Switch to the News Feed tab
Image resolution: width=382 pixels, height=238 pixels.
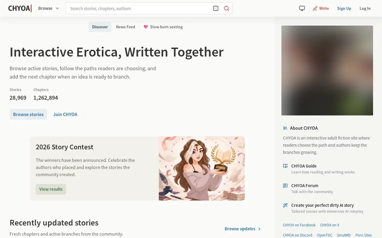click(x=126, y=27)
